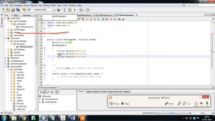Click the Comment editor toolbar icon
Viewport: 215px width, 121px height.
120,19
